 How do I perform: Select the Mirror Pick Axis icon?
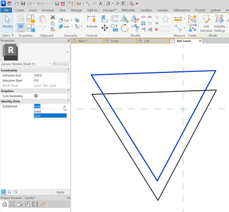(124, 19)
